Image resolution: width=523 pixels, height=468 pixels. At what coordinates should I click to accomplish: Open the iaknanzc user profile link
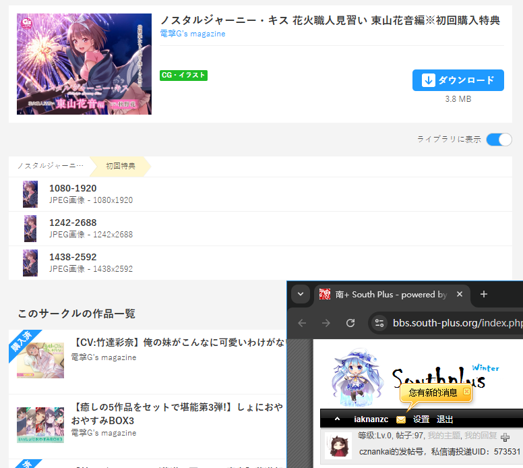click(371, 419)
